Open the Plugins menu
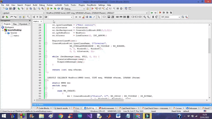 [81, 5]
